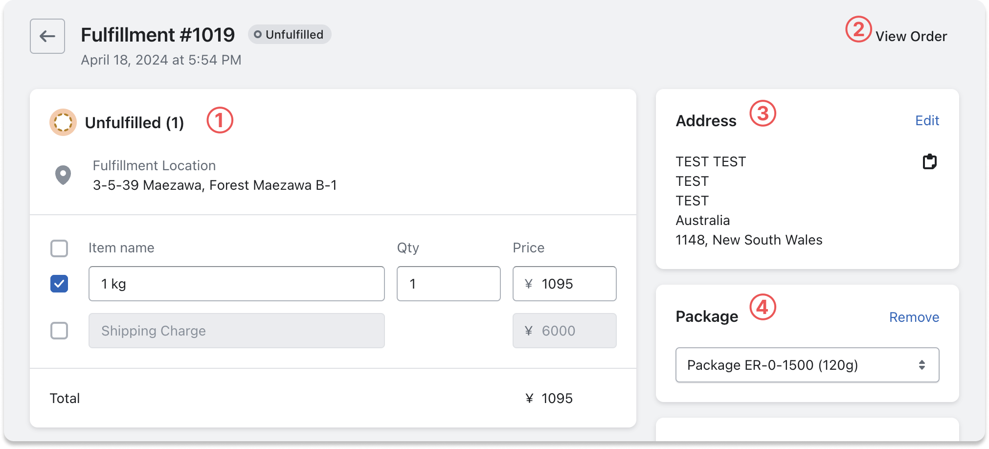The height and width of the screenshot is (449, 989).
Task: Remove the selected package
Action: point(914,317)
